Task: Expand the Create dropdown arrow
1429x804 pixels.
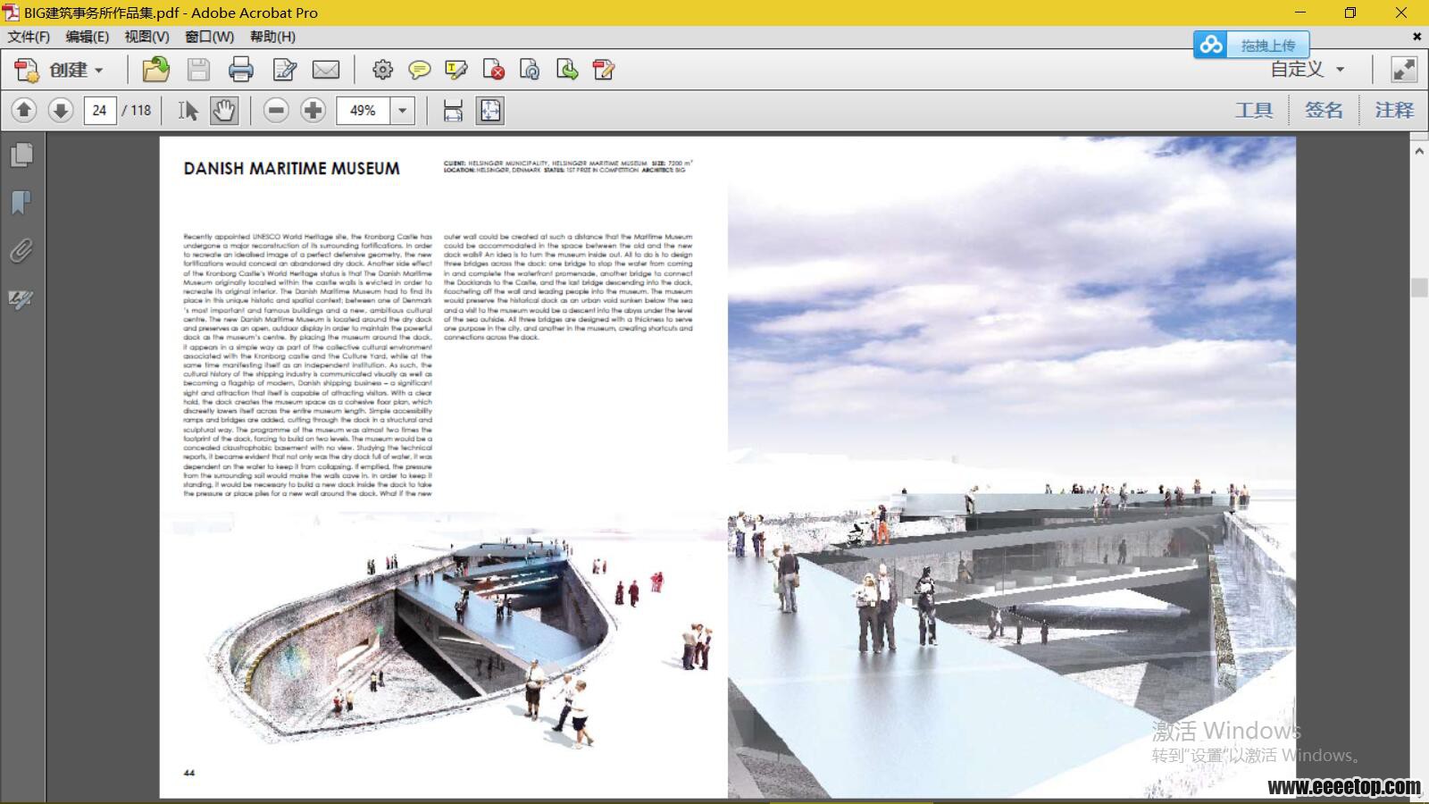Action: (98, 70)
